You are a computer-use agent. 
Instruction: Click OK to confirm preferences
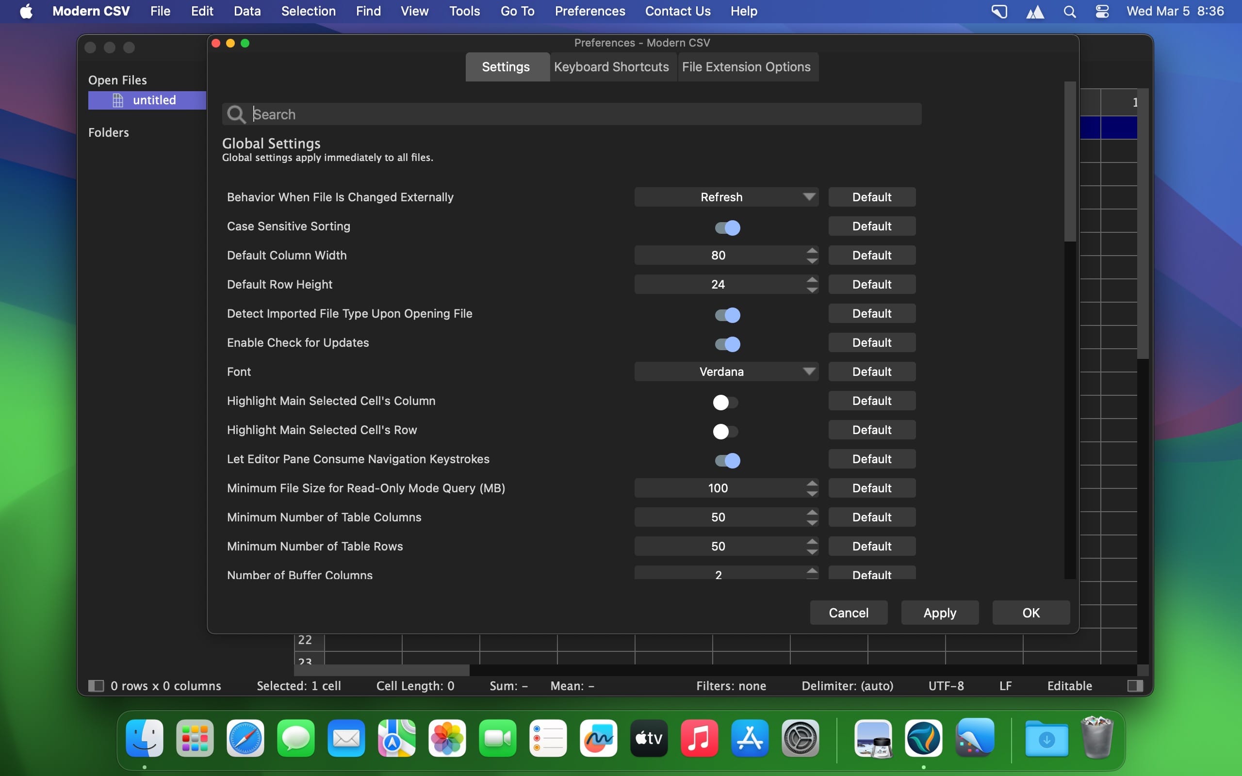1031,613
